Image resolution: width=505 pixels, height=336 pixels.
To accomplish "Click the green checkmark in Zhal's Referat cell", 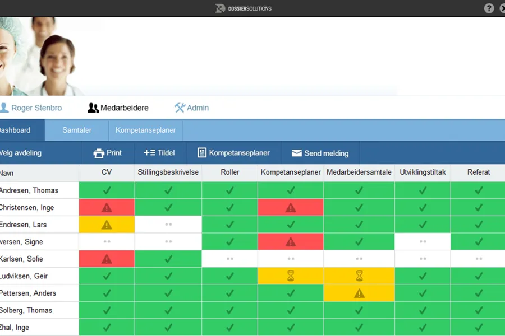I will click(x=479, y=328).
